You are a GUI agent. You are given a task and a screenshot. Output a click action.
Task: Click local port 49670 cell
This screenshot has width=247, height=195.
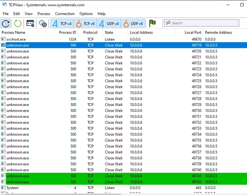[x=196, y=39]
